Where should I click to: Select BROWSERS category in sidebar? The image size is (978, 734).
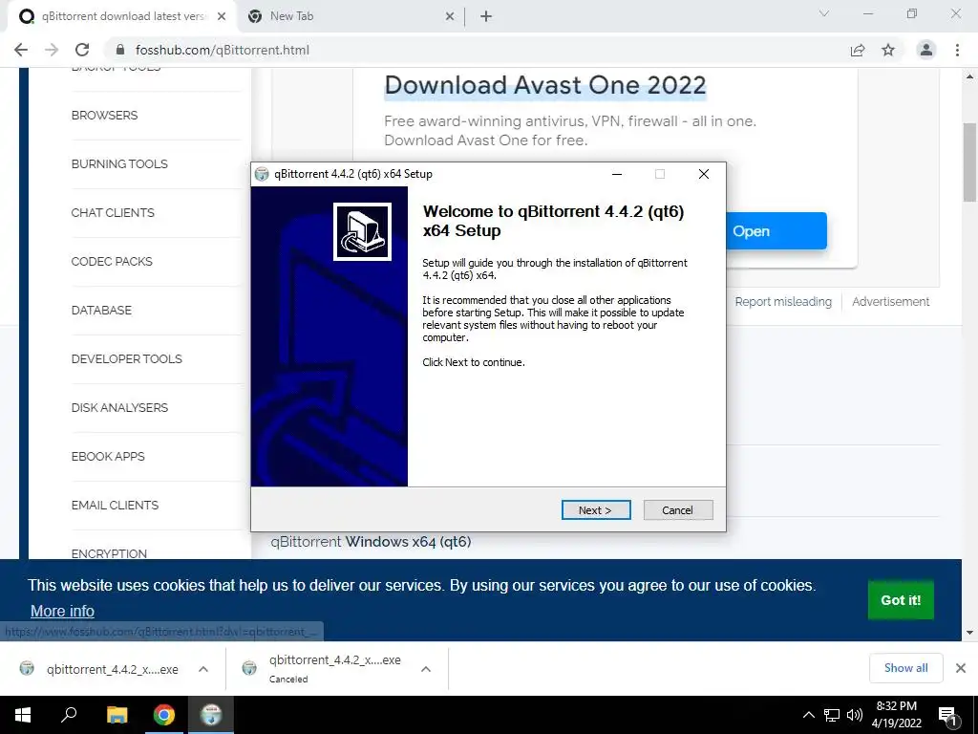[104, 116]
